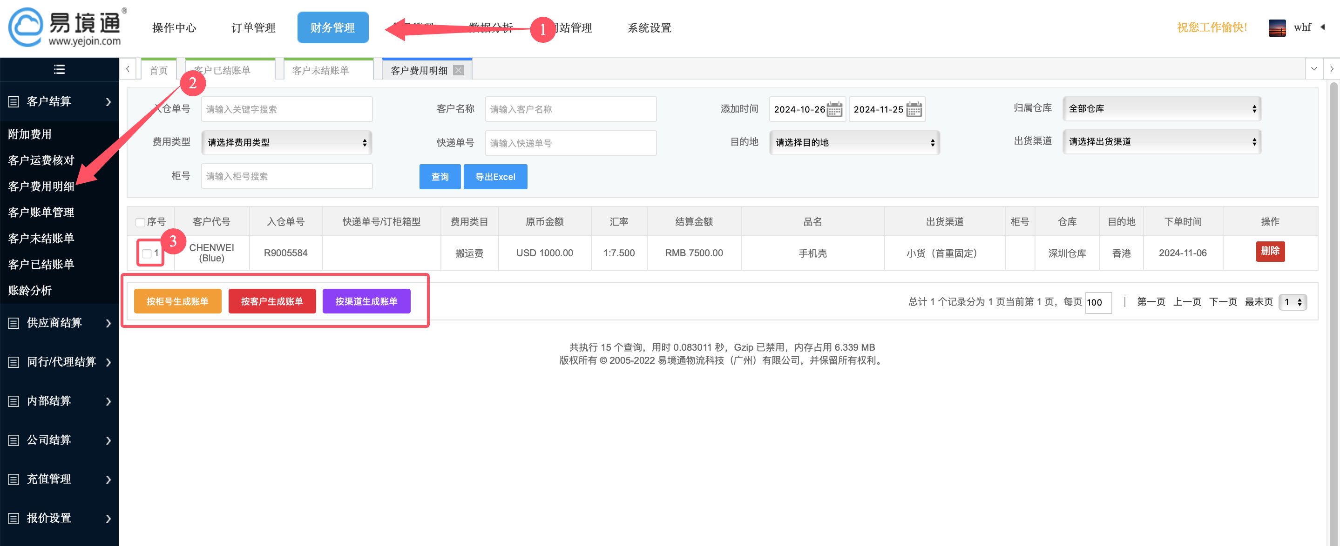Click the 易境通 logo

point(62,27)
